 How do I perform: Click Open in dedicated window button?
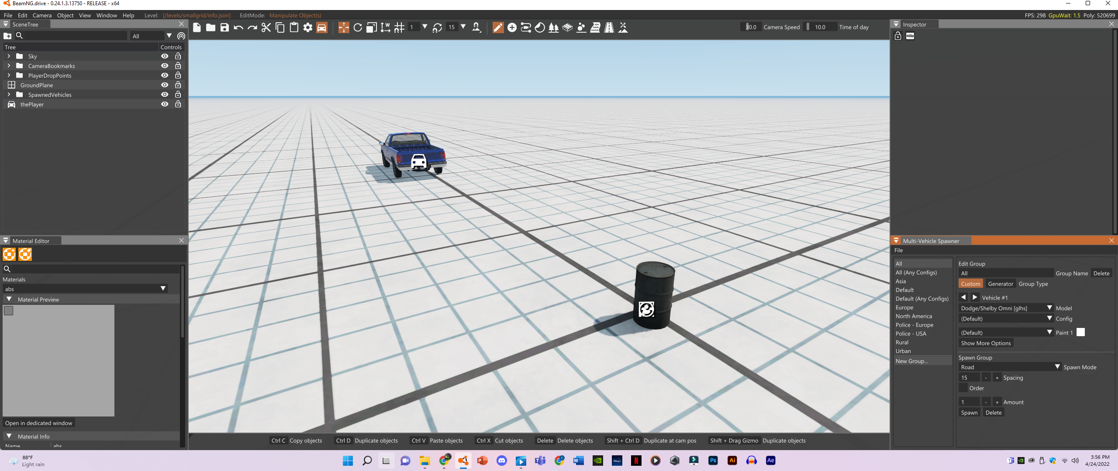pyautogui.click(x=38, y=423)
